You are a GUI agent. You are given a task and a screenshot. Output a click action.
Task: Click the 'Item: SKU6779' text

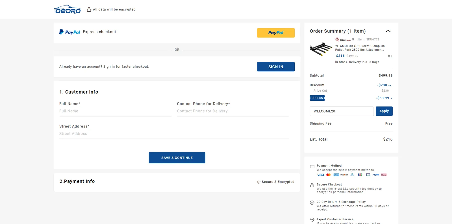pos(369,39)
